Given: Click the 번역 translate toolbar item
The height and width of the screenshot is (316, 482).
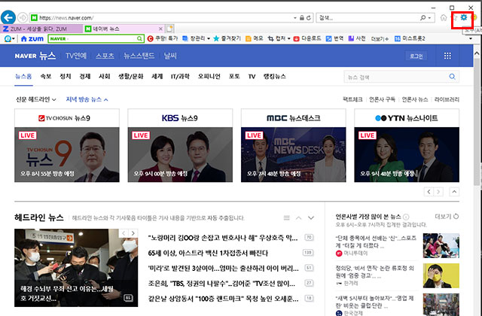Looking at the screenshot, I should pos(334,38).
